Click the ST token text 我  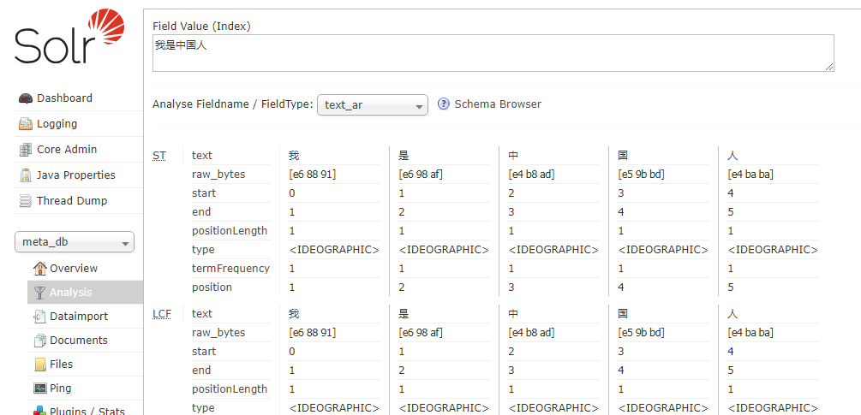pyautogui.click(x=294, y=155)
